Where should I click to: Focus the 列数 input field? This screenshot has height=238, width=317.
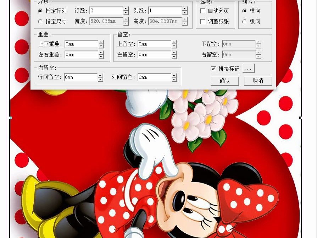point(165,11)
